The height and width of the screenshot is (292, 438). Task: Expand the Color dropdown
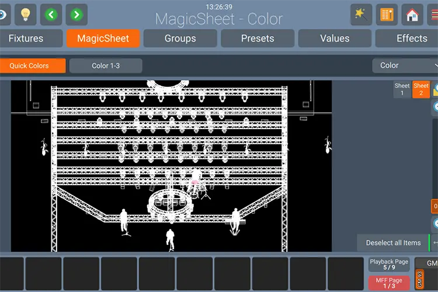click(405, 65)
